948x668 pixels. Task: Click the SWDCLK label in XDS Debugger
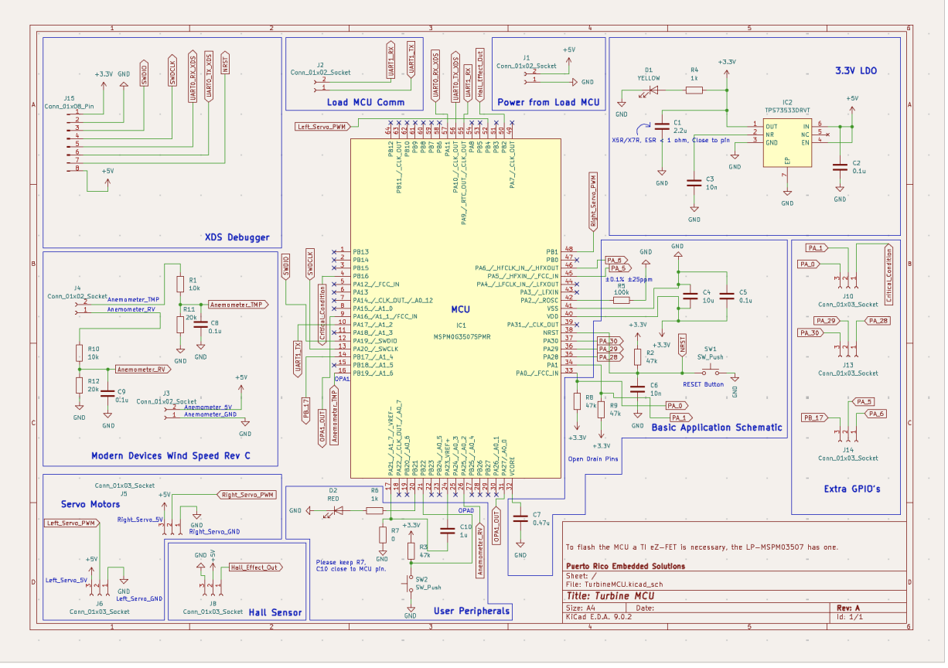click(173, 69)
